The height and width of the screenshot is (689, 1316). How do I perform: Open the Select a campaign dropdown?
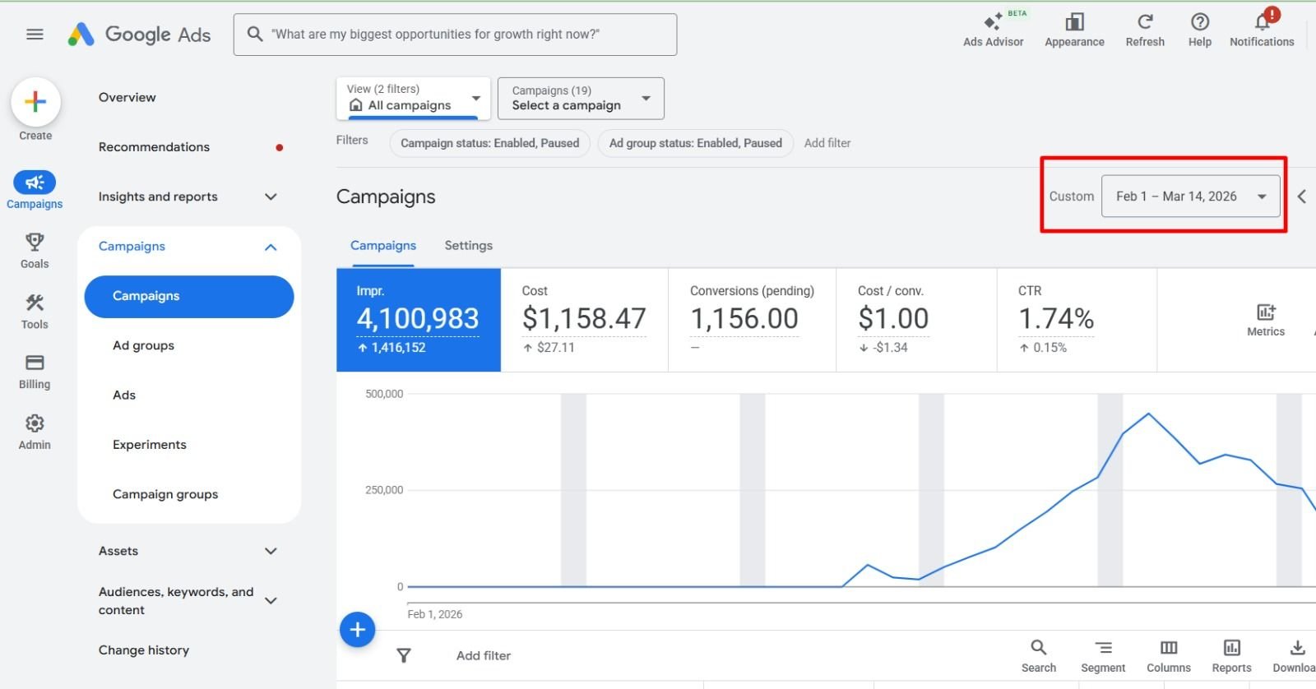tap(581, 99)
